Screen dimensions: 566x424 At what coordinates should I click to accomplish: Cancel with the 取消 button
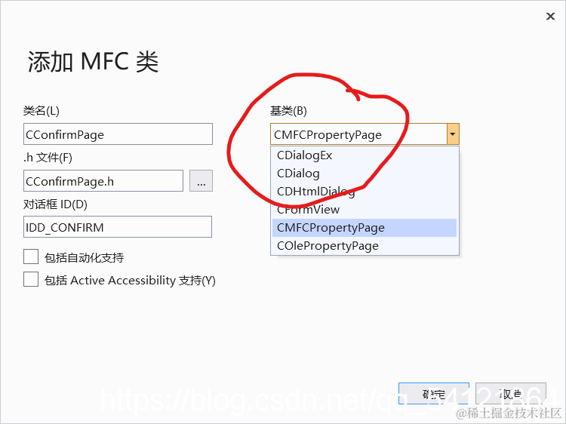[511, 394]
